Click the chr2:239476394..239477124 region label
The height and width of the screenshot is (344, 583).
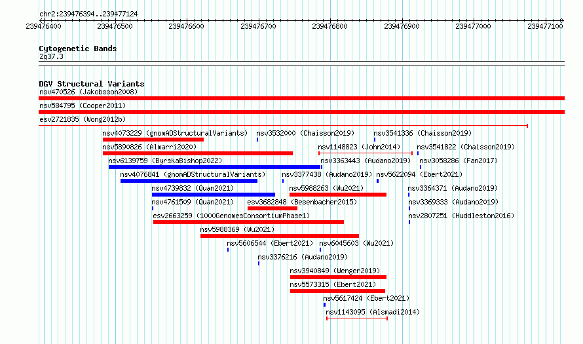click(88, 14)
